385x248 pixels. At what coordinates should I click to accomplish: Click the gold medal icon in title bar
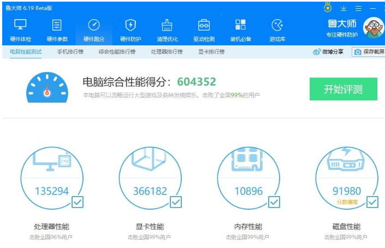[328, 8]
